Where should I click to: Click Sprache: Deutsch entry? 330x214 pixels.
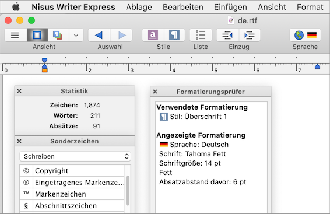194,145
